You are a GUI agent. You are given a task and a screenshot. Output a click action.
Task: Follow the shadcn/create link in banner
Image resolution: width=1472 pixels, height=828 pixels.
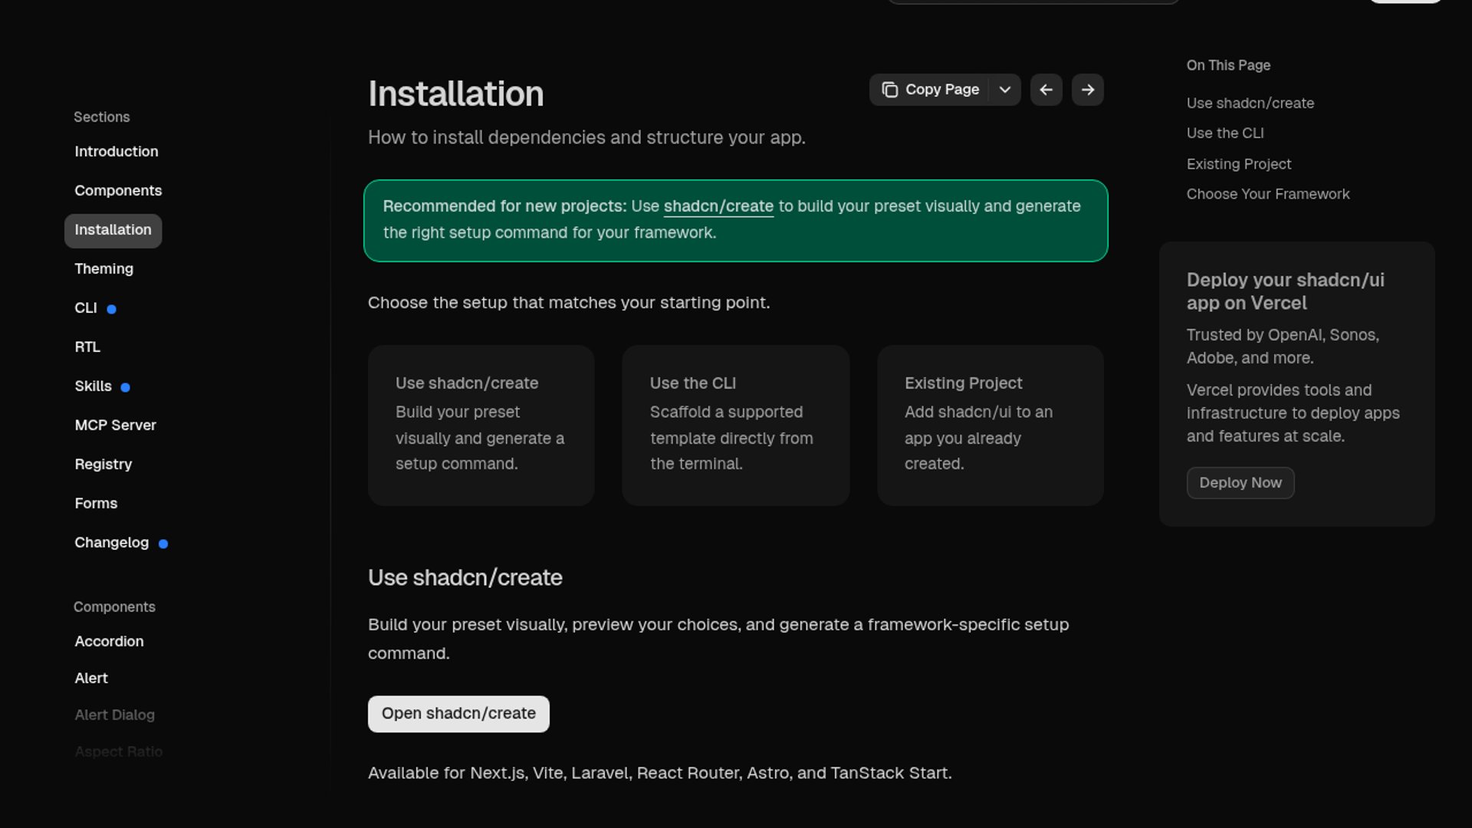click(718, 206)
